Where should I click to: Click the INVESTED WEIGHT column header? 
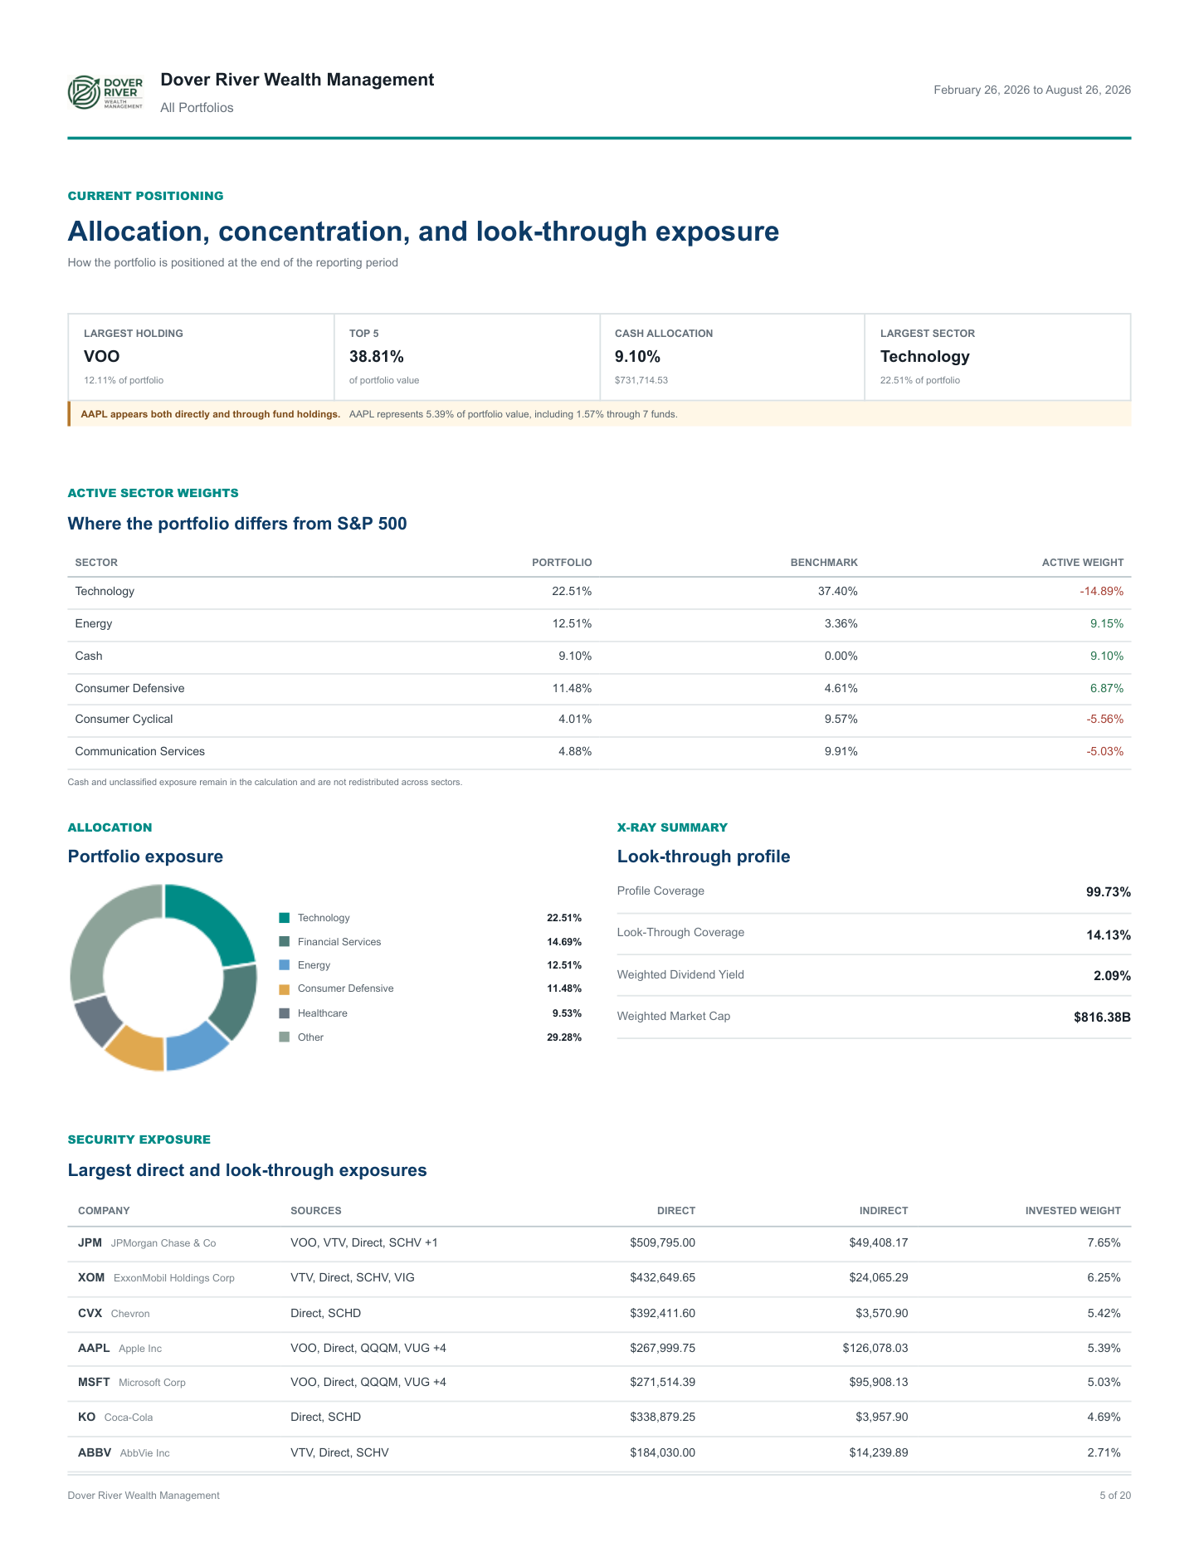point(1073,1211)
